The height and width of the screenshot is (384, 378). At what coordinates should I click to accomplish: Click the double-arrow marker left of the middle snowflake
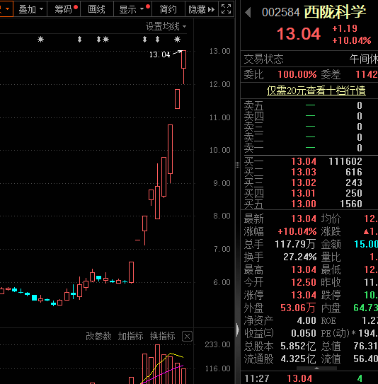point(98,39)
